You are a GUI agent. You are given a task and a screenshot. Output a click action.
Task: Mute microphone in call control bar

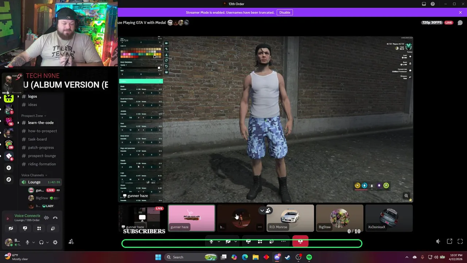click(211, 241)
